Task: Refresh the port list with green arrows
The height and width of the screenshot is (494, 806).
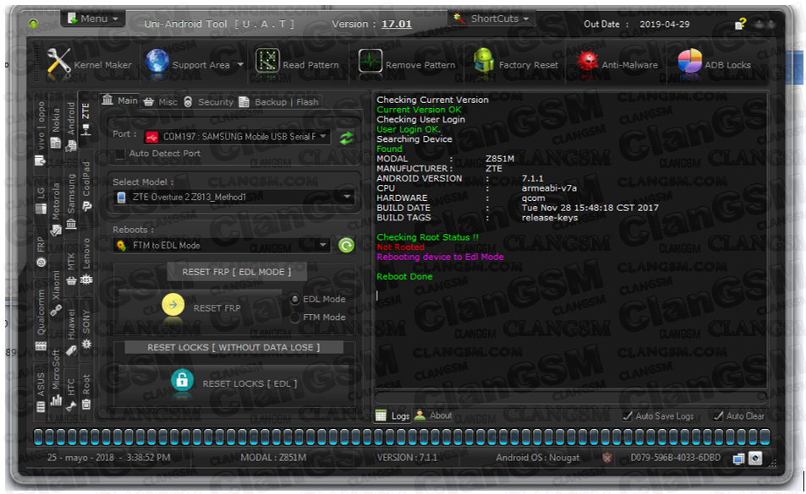Action: point(346,137)
